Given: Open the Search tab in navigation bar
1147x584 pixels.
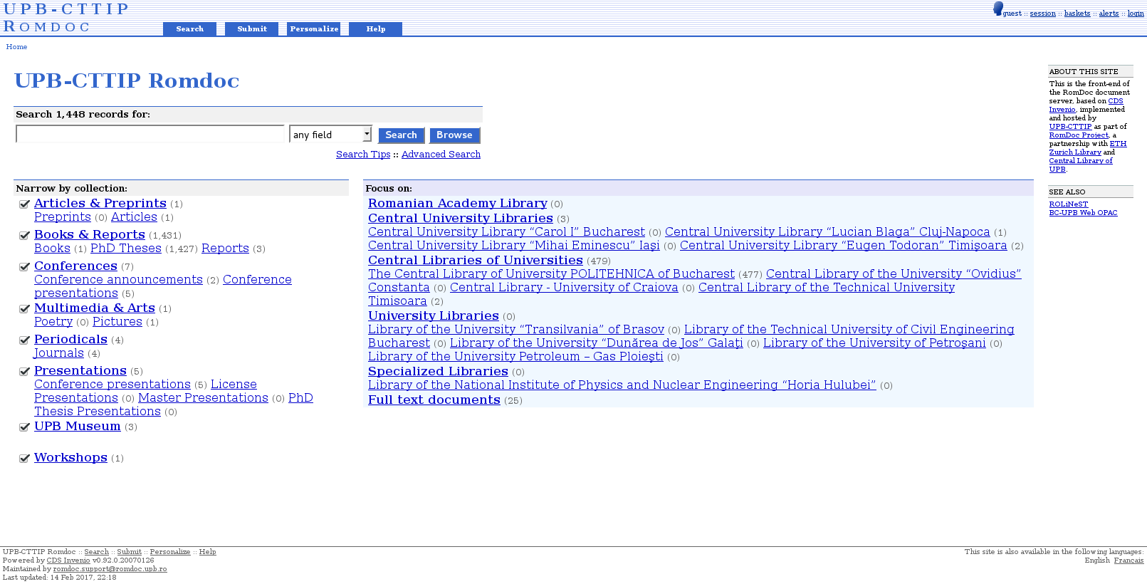Looking at the screenshot, I should [x=189, y=29].
